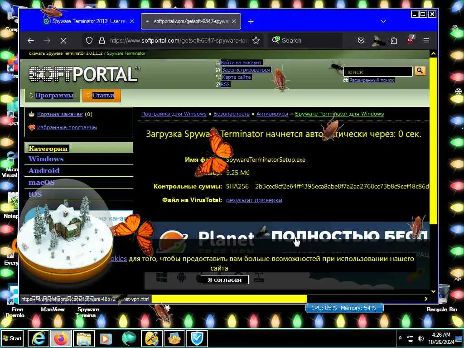
Task: Click the page scroll-up arrow
Action: pos(433,53)
